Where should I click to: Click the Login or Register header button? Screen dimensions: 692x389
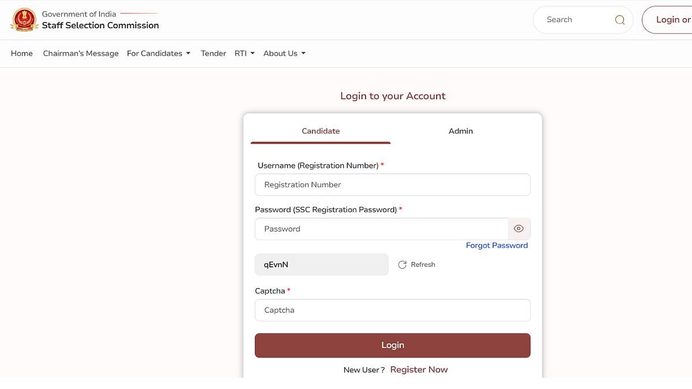point(669,20)
